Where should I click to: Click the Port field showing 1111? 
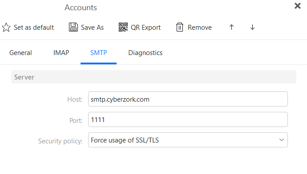[188, 119]
